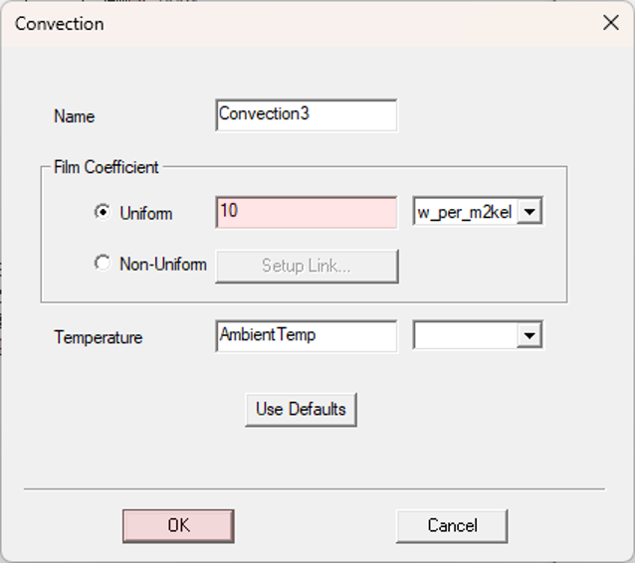Open the w_per_m2kel unit dropdown arrow

[529, 212]
